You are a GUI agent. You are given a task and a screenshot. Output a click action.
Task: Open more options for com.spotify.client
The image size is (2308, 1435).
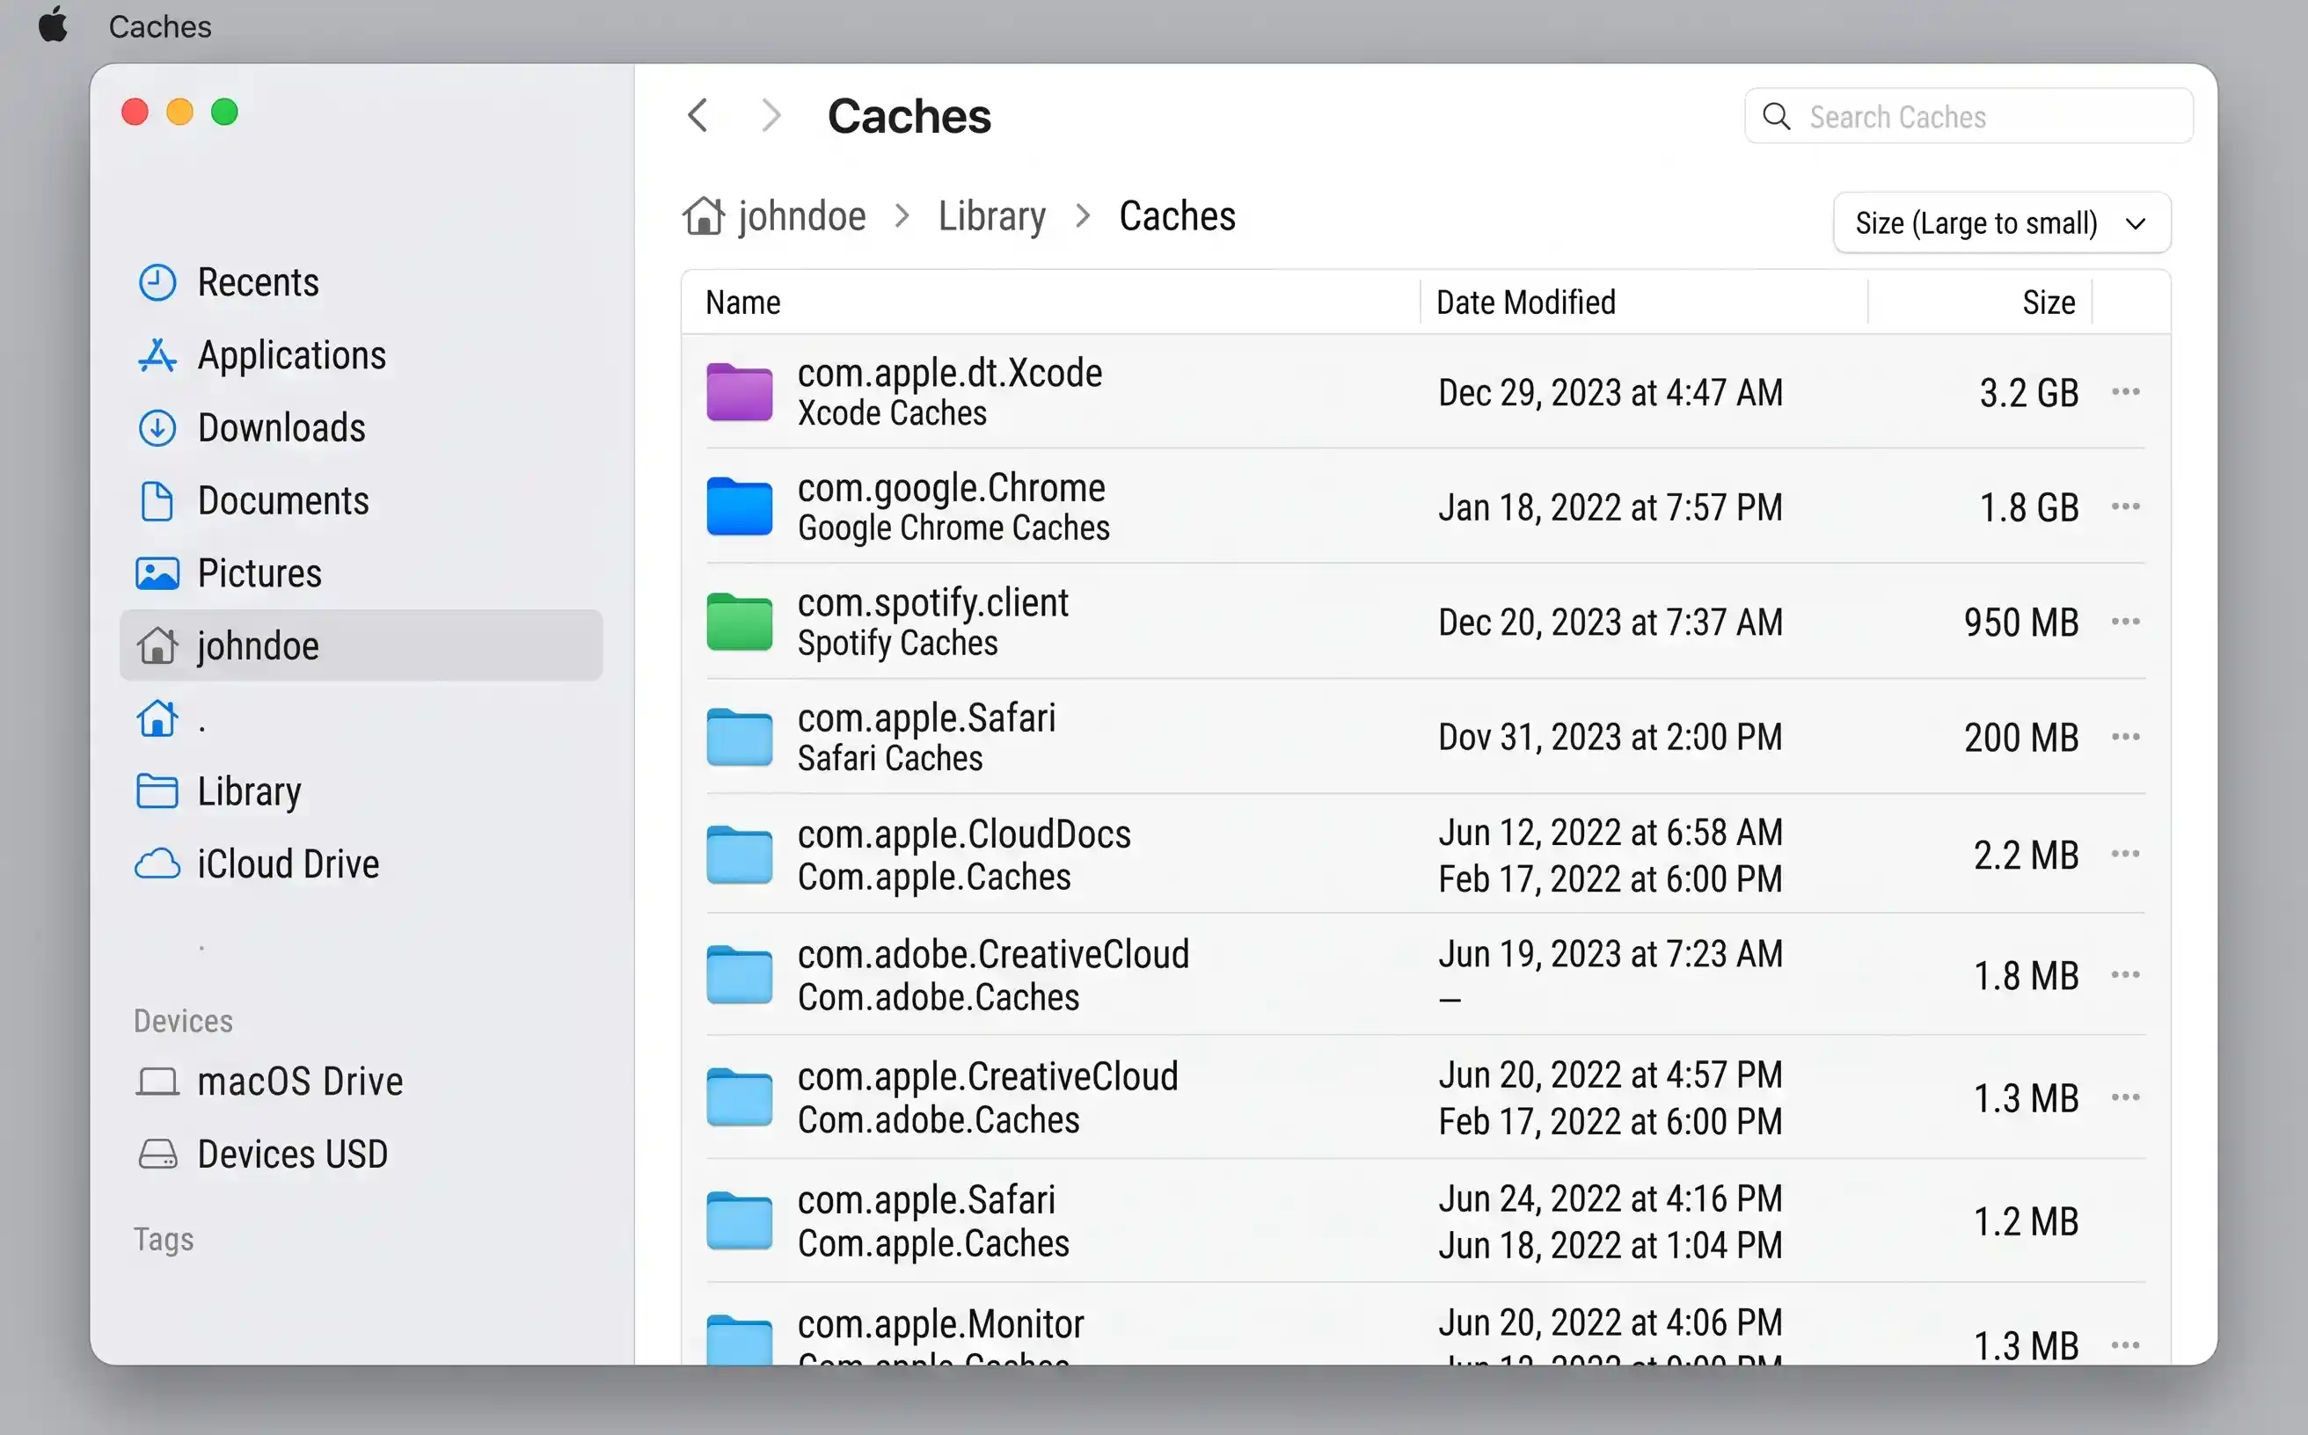click(2126, 622)
